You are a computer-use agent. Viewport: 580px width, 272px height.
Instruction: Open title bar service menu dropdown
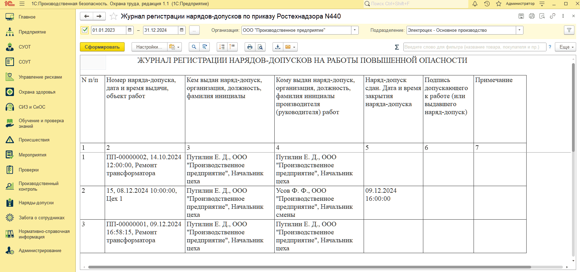542,4
